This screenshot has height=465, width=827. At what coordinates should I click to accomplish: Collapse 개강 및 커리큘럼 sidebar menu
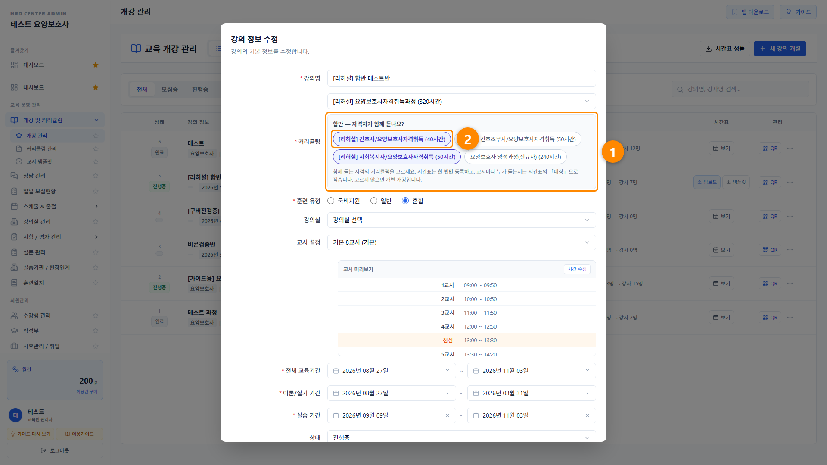(55, 120)
